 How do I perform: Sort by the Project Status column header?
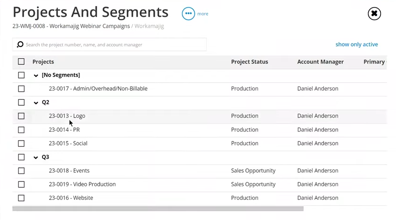coord(250,62)
